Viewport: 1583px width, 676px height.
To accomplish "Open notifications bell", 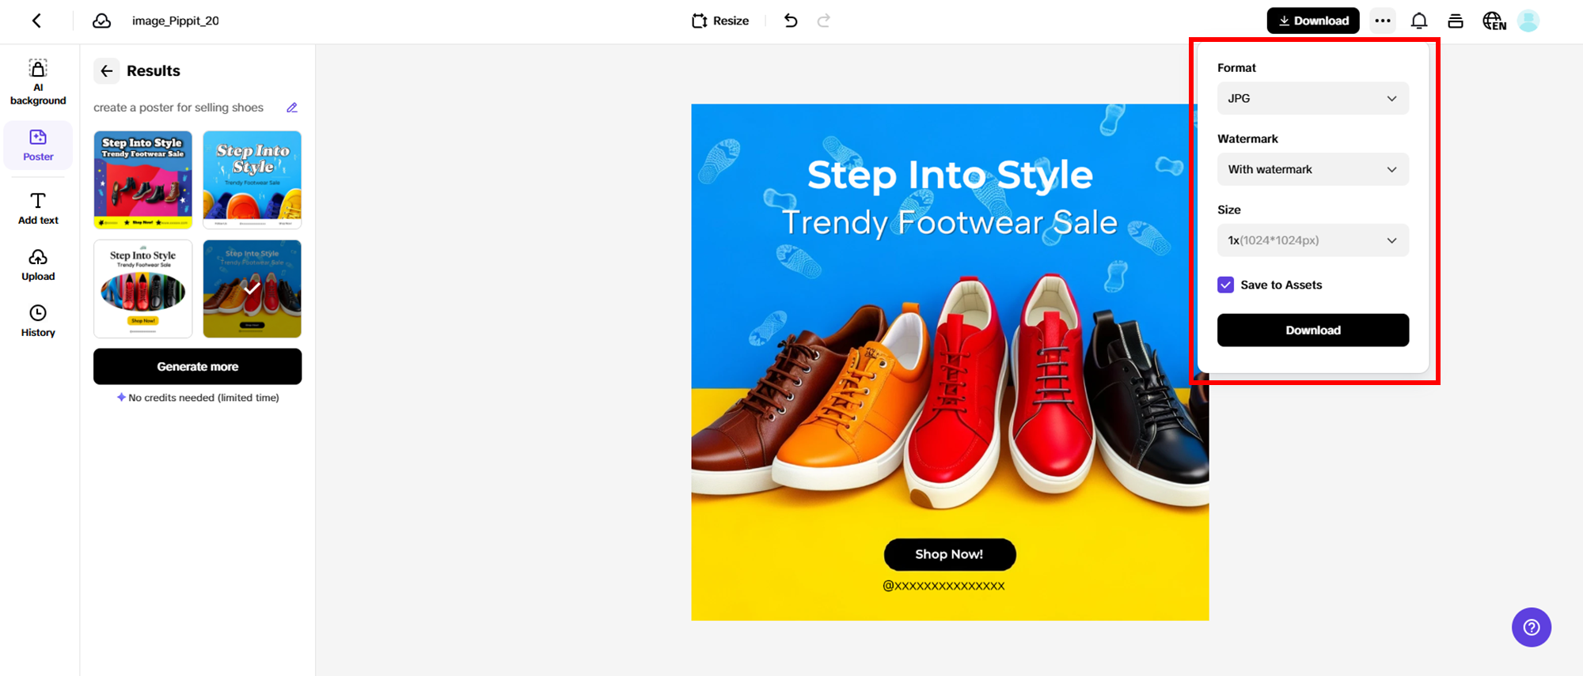I will tap(1419, 21).
